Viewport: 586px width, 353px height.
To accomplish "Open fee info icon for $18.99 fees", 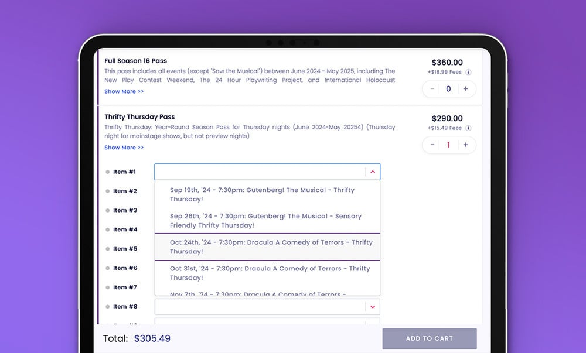I will click(x=468, y=72).
